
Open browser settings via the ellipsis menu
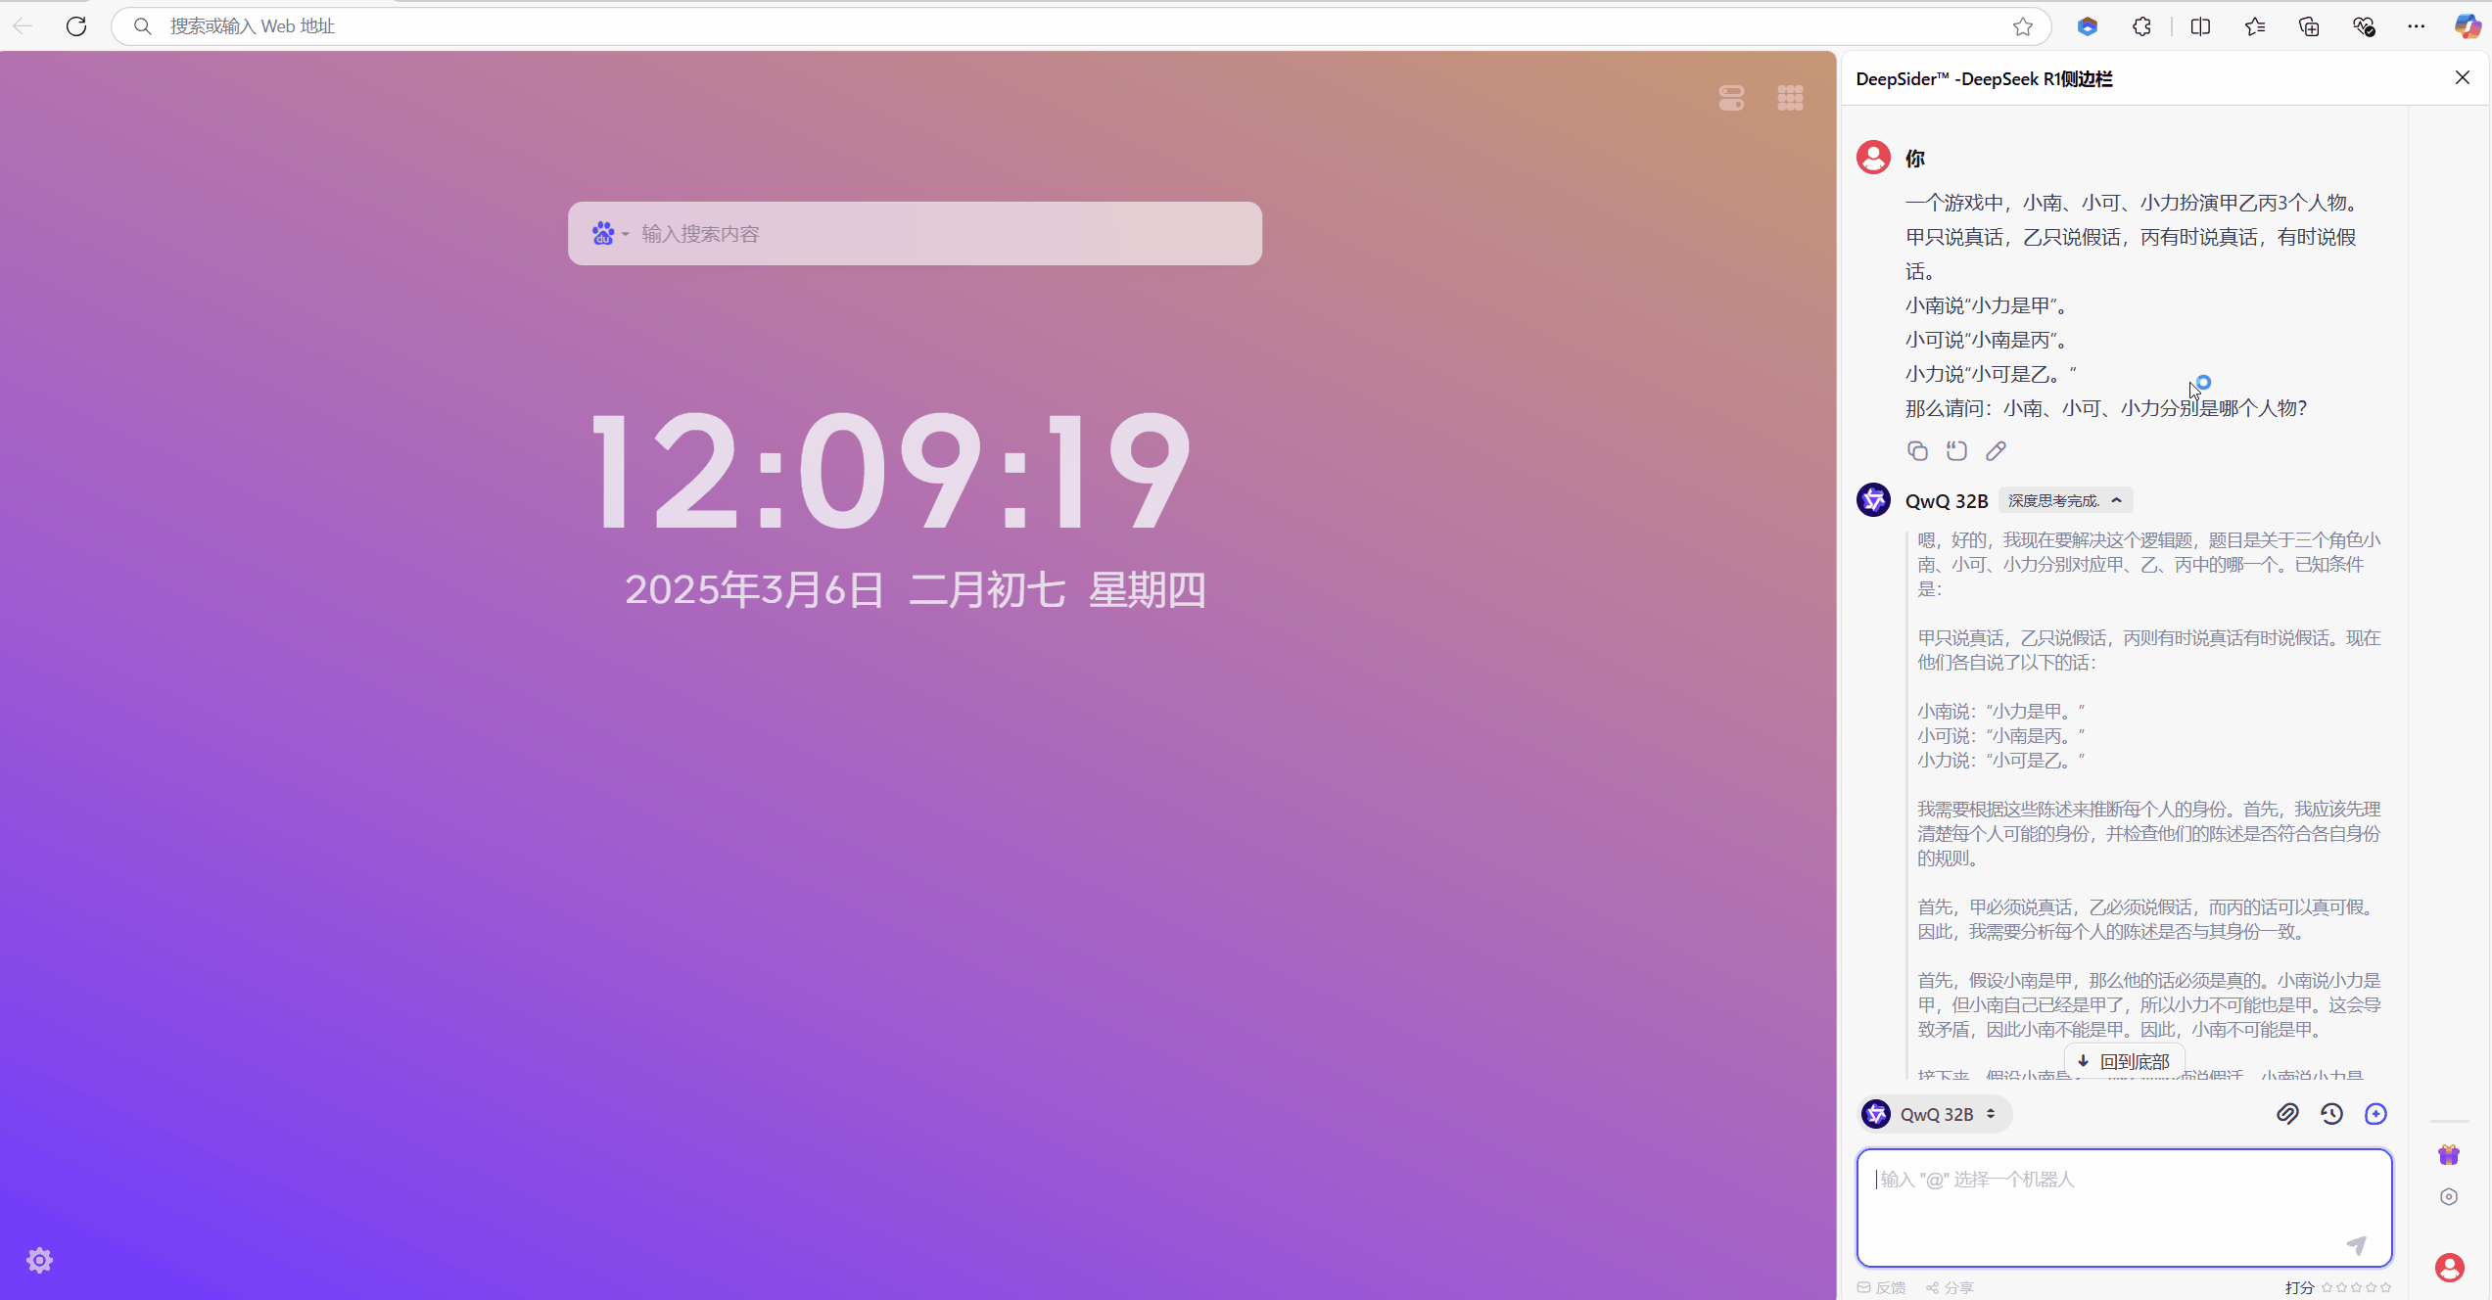2416,26
